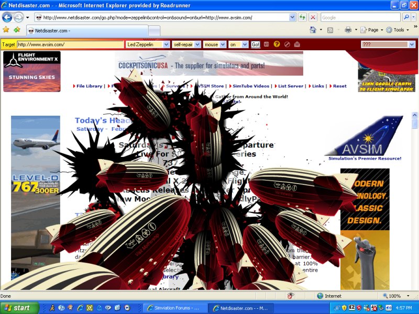Open the ??? dropdown on Netdisaster bar
Viewport: 419px width, 314px height.
388,44
